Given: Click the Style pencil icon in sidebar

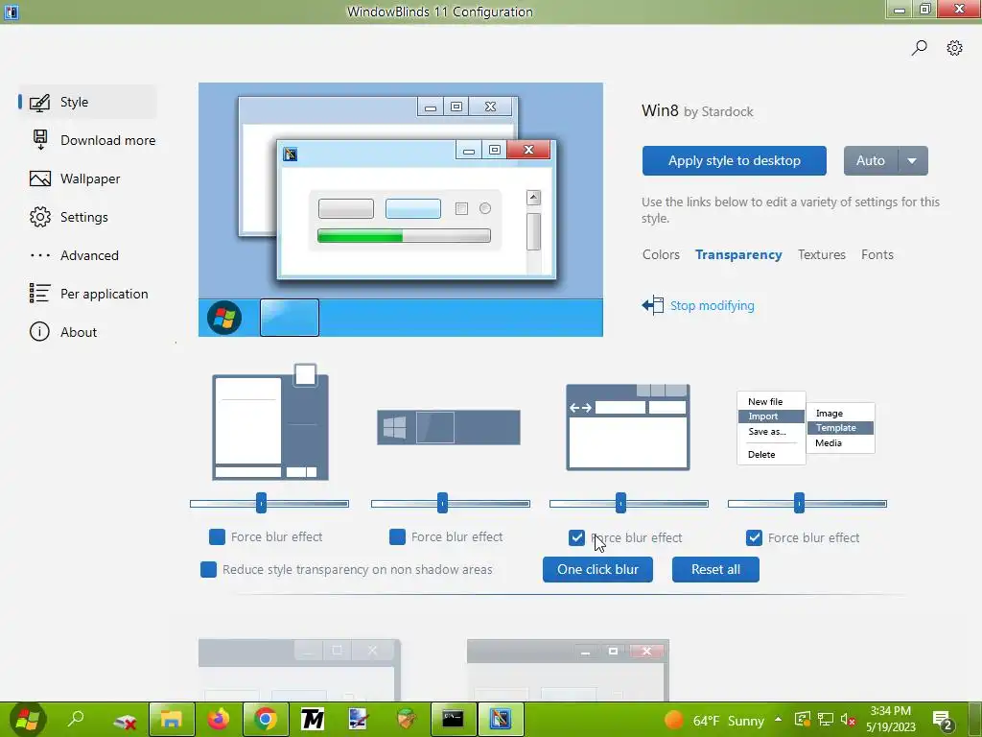Looking at the screenshot, I should (x=39, y=102).
